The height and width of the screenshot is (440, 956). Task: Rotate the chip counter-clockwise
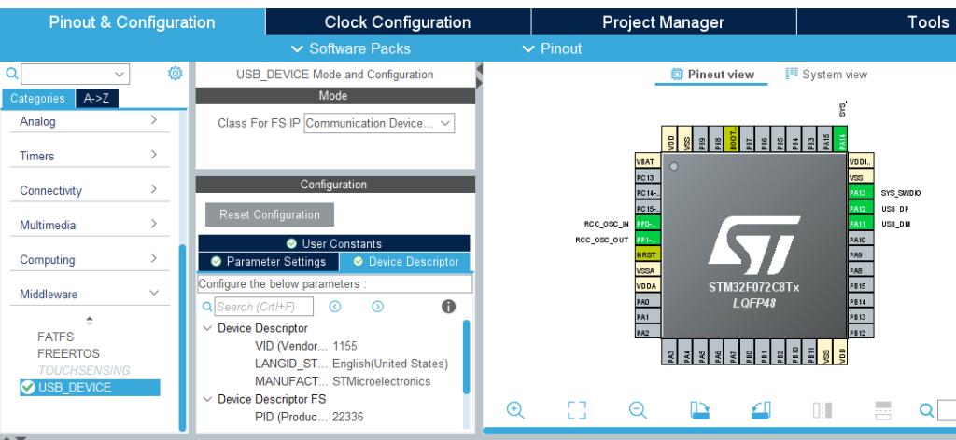762,409
